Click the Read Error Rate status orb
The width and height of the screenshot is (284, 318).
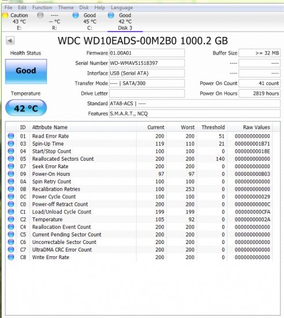[11, 136]
